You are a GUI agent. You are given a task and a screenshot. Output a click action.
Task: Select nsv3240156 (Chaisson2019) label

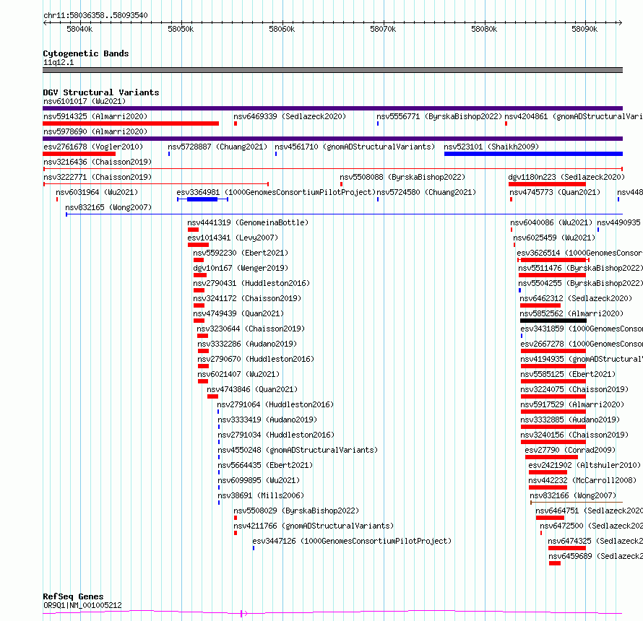pos(574,435)
